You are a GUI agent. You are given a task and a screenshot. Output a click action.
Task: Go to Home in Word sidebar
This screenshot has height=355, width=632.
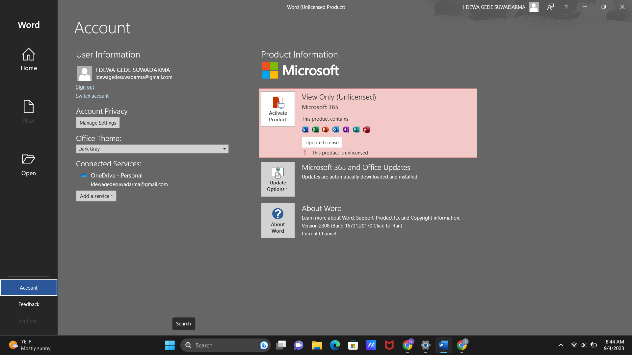29,59
